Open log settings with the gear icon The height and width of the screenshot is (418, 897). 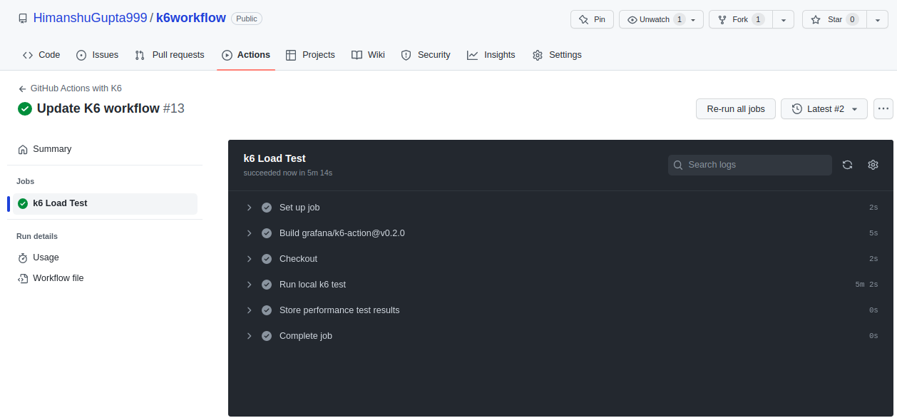pyautogui.click(x=873, y=165)
